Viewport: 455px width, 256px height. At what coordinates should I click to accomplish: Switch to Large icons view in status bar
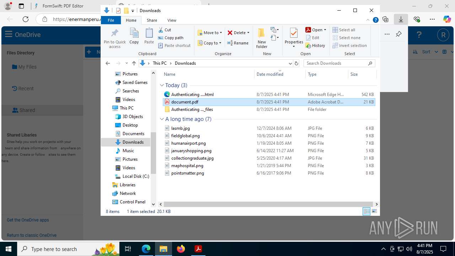(x=374, y=212)
